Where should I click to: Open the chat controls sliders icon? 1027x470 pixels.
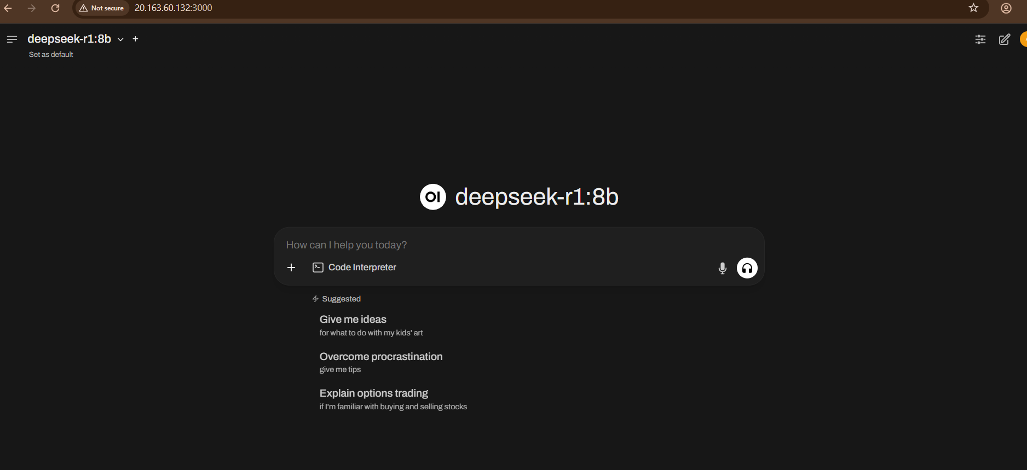(x=980, y=39)
